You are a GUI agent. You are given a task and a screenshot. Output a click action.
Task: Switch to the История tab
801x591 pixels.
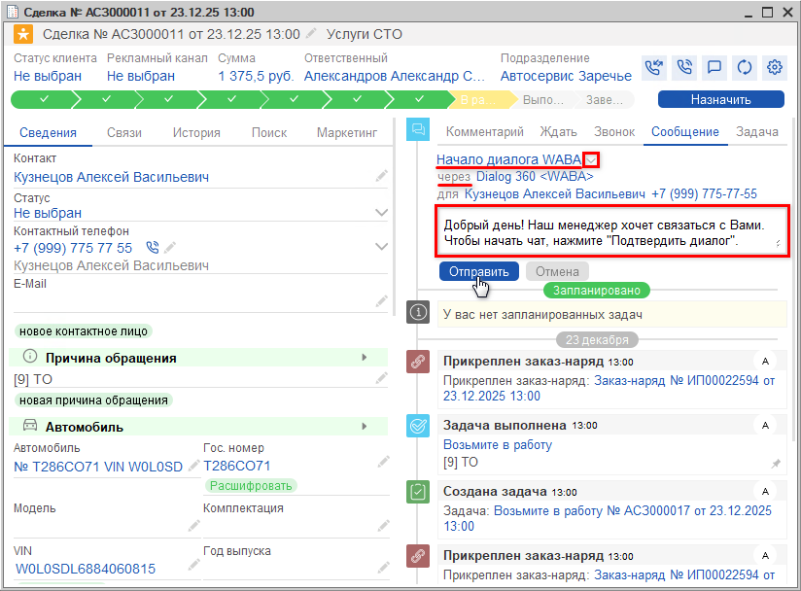(x=196, y=133)
